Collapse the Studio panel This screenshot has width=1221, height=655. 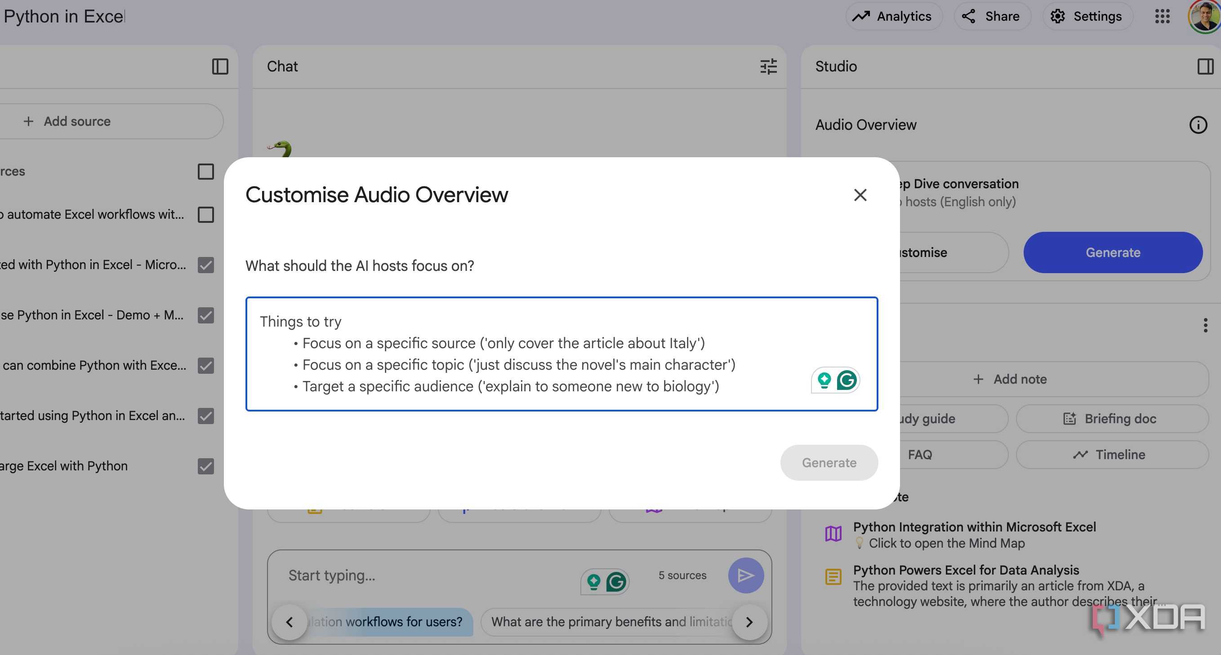point(1204,66)
